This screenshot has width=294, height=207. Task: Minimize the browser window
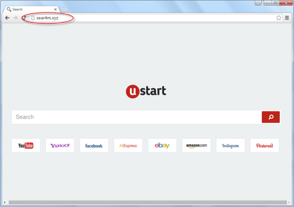tap(267, 3)
